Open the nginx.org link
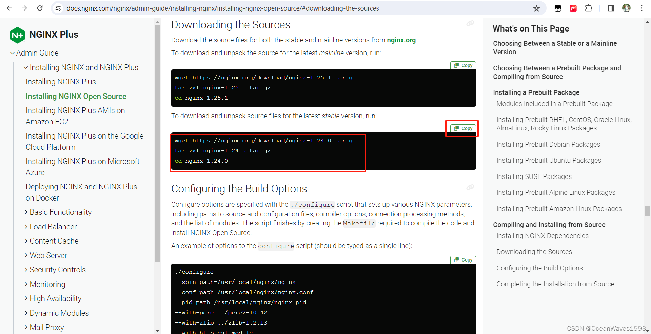The image size is (651, 334). coord(401,40)
